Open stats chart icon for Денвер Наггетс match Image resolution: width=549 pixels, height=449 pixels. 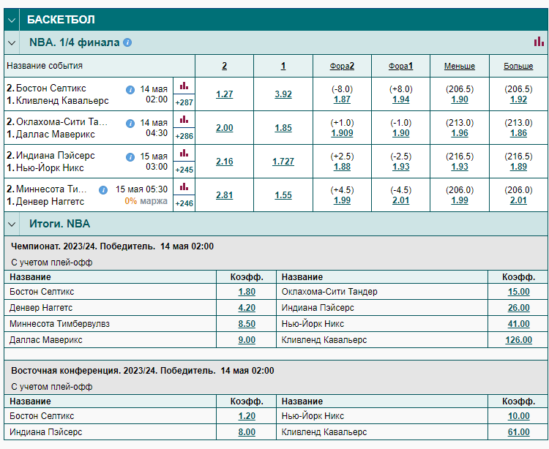tap(184, 186)
